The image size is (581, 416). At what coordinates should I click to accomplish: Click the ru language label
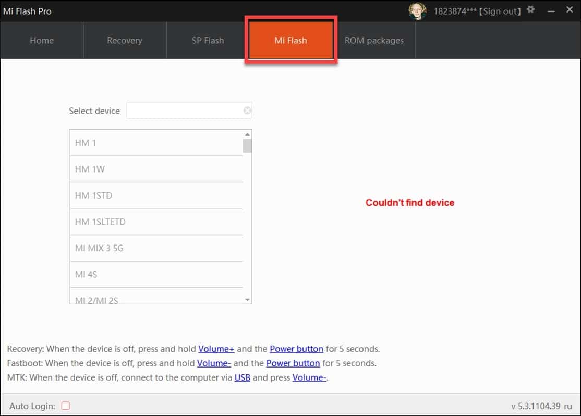568,406
